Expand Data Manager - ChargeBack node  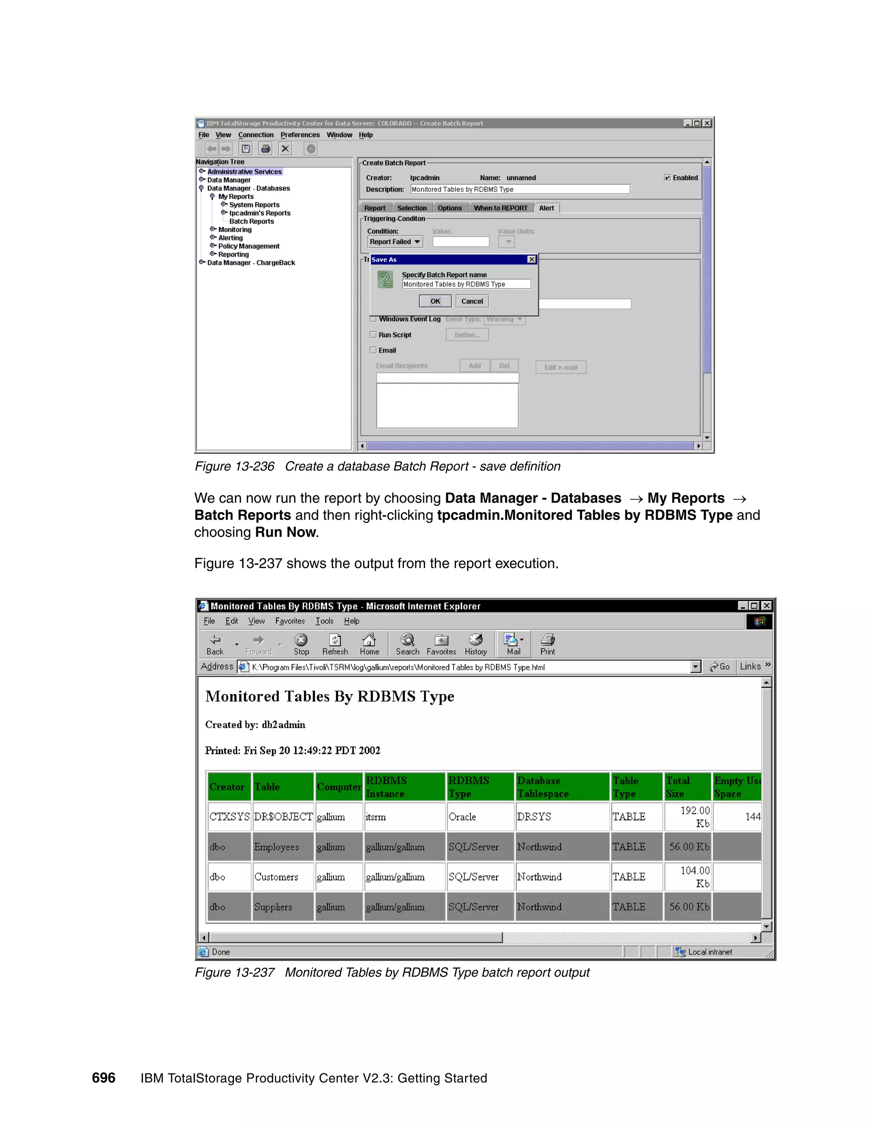[x=202, y=262]
